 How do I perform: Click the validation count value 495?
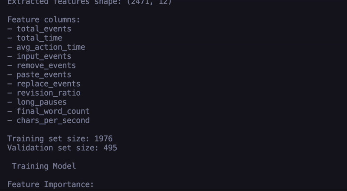click(110, 148)
